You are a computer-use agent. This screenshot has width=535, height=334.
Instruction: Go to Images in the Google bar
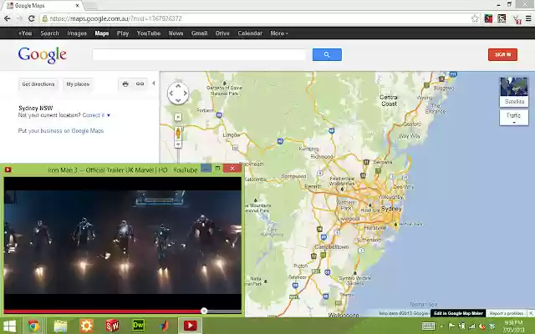click(77, 33)
